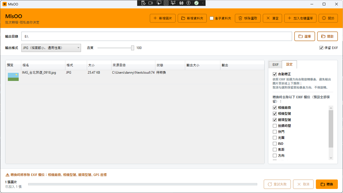Click 移除選取 trash button
Viewport: 343px width, 193px height.
coord(248,18)
